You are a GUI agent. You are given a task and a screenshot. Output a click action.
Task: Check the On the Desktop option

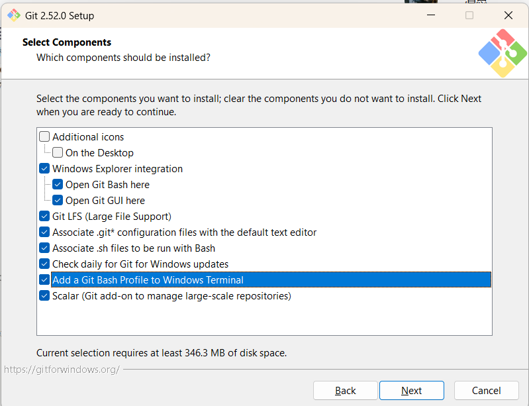(58, 152)
